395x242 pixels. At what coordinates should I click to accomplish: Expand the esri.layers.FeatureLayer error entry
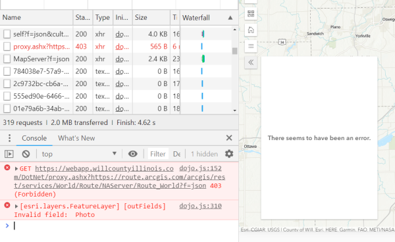point(16,206)
